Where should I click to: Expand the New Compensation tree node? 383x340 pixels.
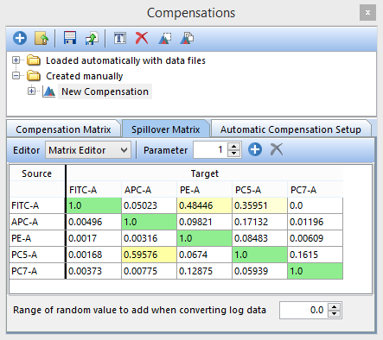[x=31, y=91]
